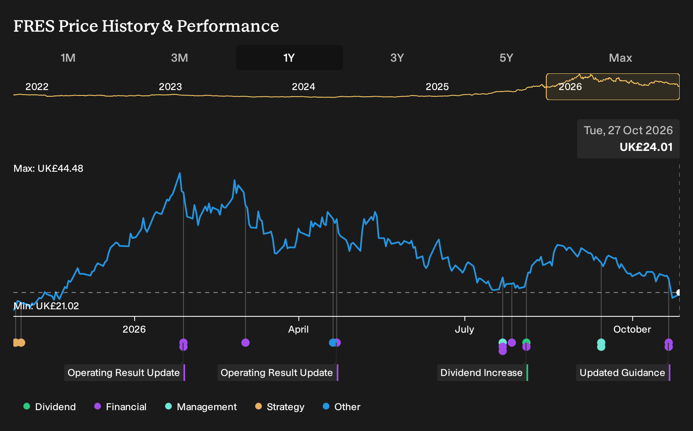Toggle the Strategy legend filter

(x=280, y=407)
